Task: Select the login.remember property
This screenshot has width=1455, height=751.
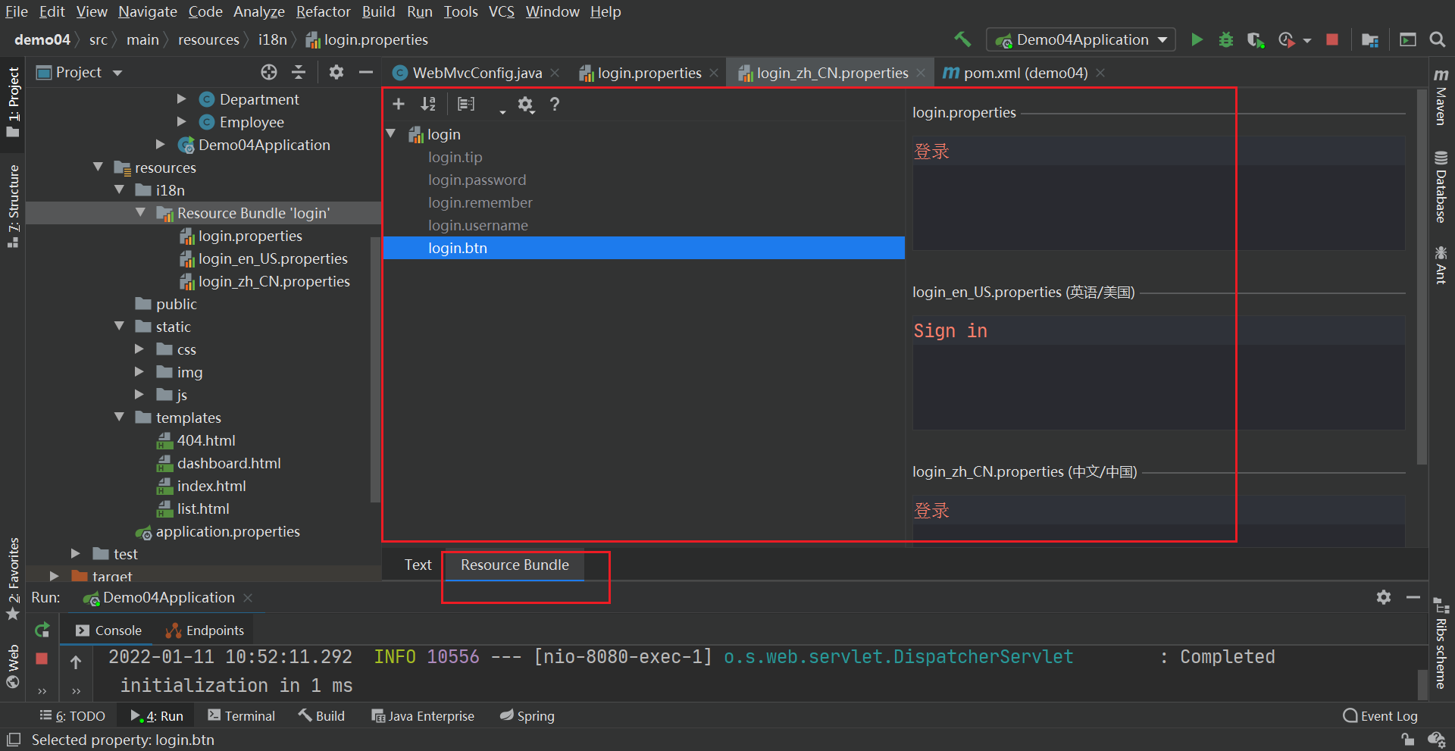Action: (480, 202)
